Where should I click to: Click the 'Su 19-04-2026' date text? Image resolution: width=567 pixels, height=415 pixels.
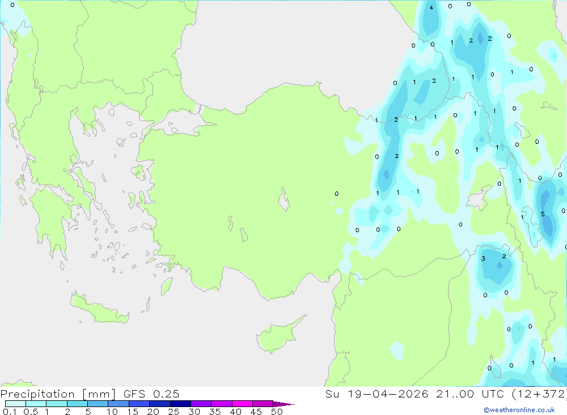(377, 393)
